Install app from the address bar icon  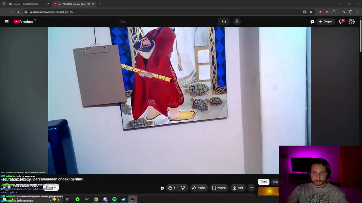tap(305, 12)
